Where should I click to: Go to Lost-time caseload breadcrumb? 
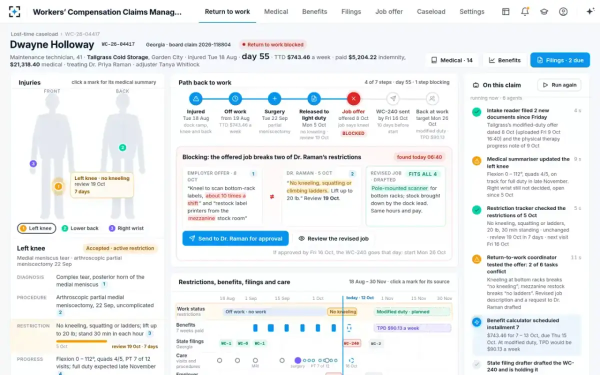[x=34, y=34]
